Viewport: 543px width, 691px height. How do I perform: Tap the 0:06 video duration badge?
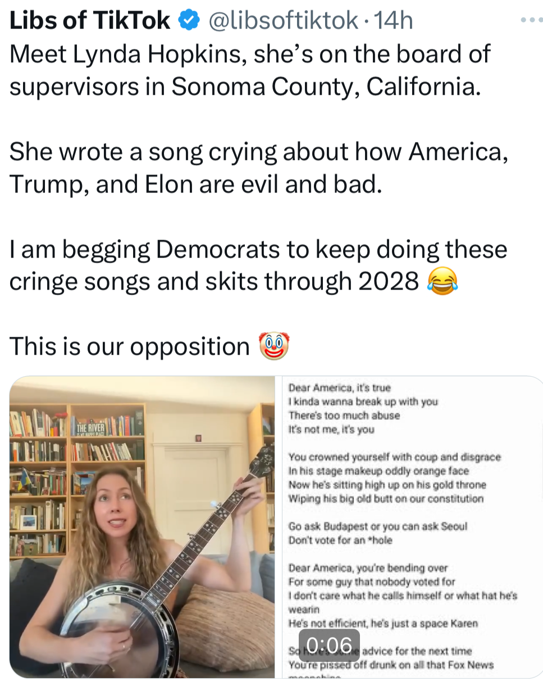(329, 645)
